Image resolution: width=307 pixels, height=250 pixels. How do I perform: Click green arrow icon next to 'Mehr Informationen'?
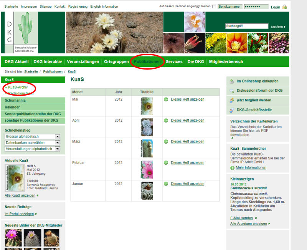click(233, 168)
